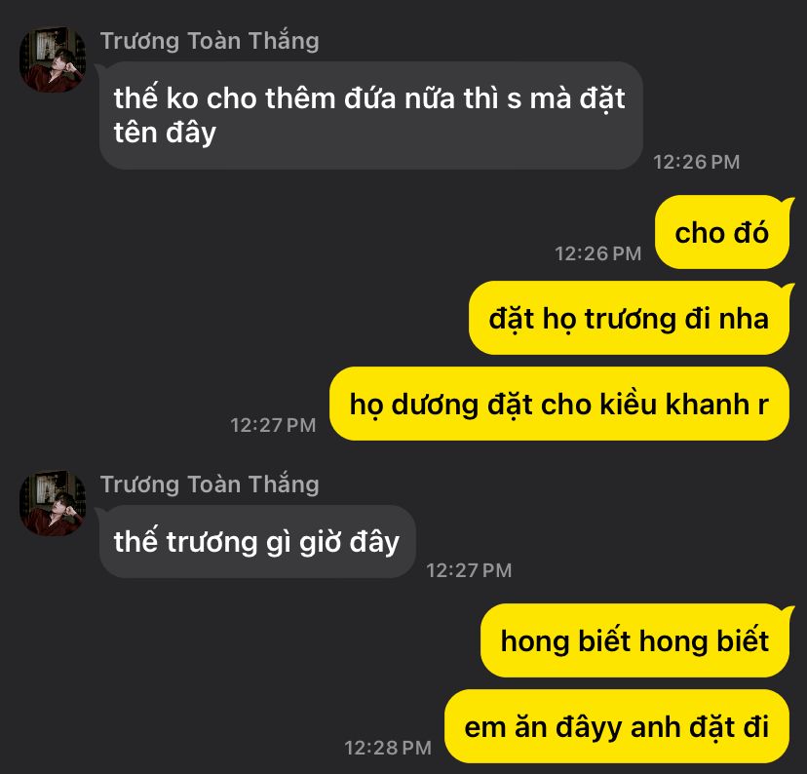807x774 pixels.
Task: Select the 'thế trương gì giờ đây' message
Action: 257,541
